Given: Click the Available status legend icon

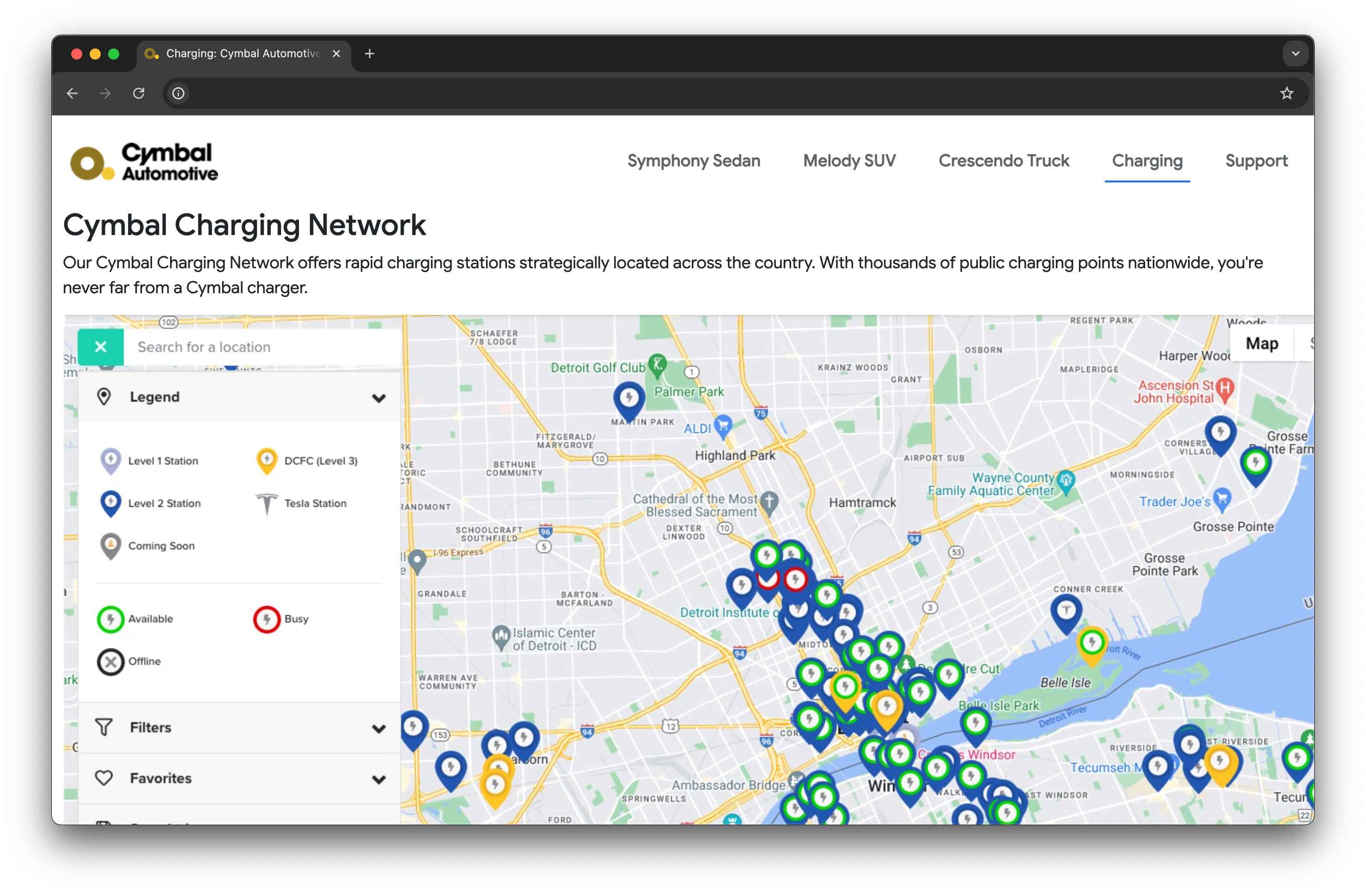Looking at the screenshot, I should (x=110, y=620).
